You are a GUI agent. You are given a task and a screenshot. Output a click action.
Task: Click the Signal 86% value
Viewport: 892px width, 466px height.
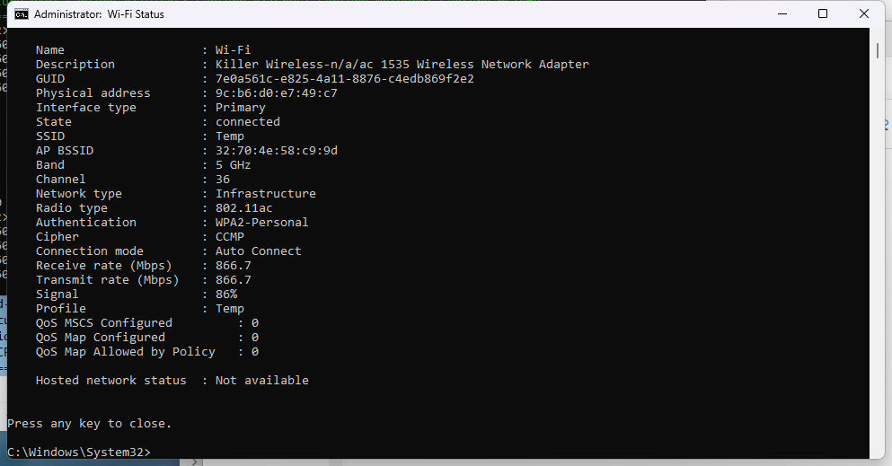coord(225,295)
